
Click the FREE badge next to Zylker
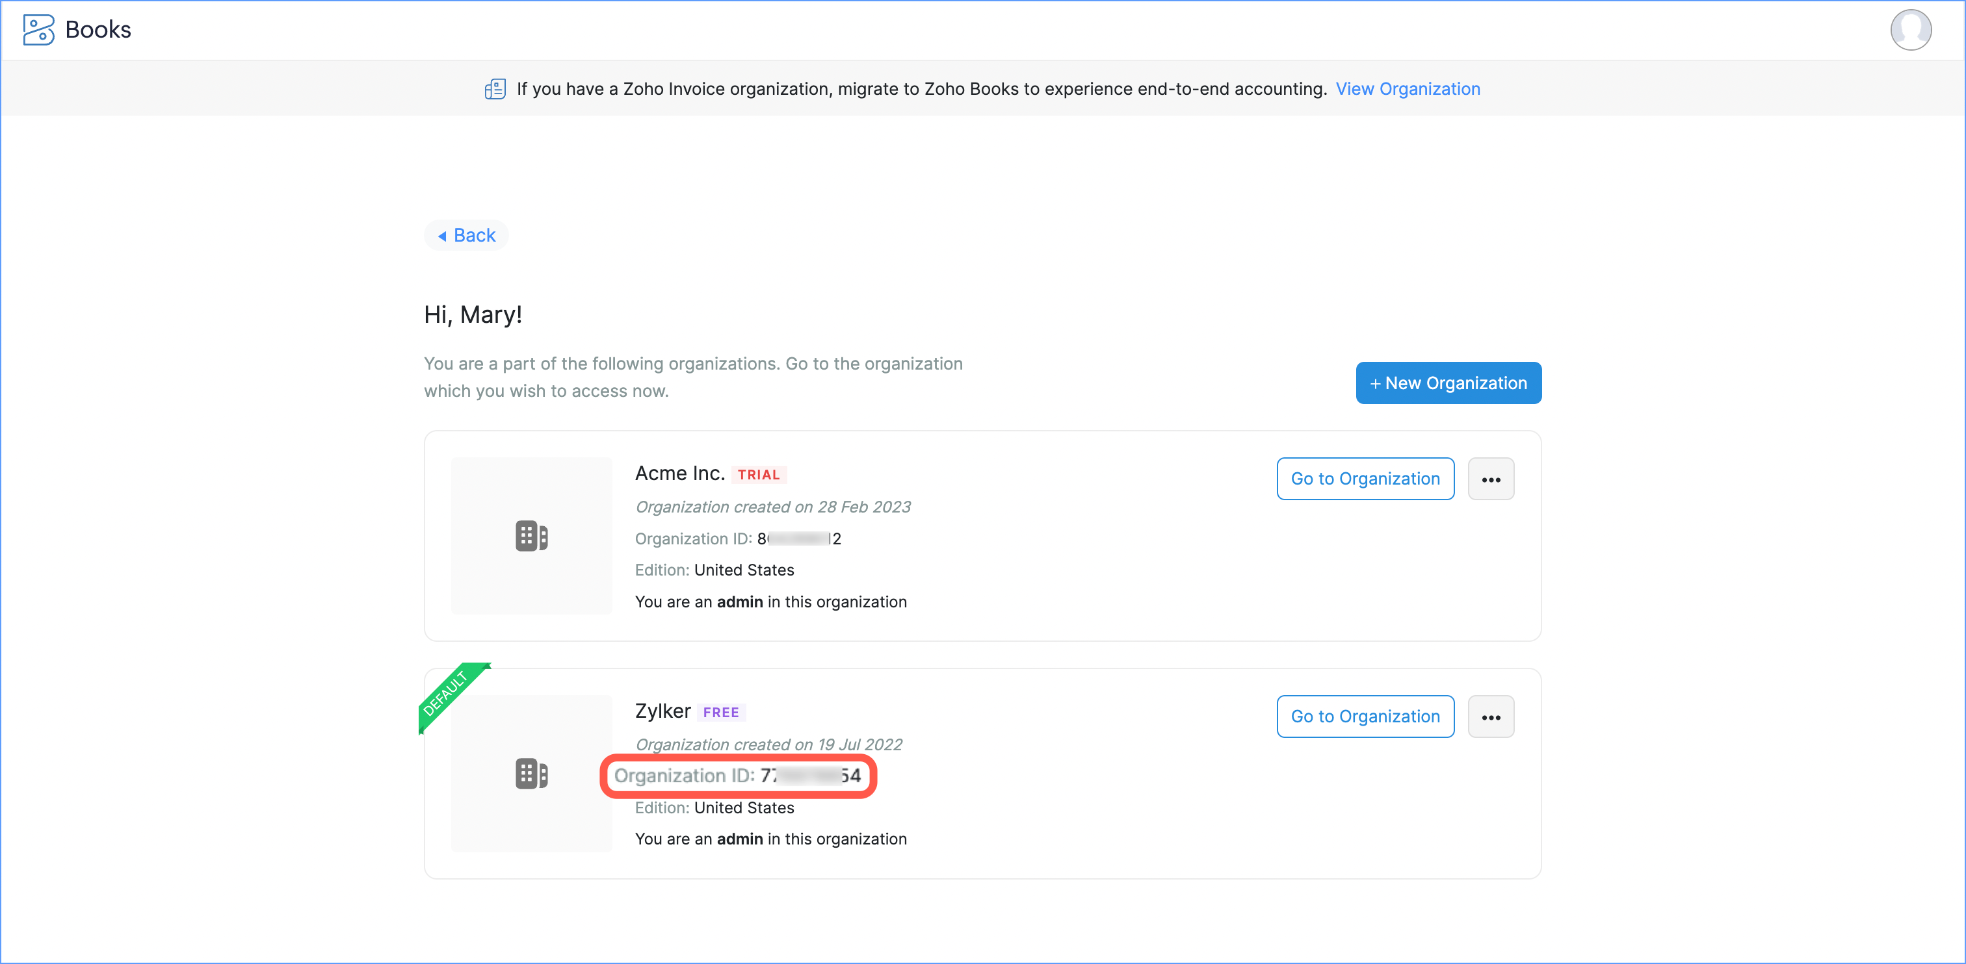[x=720, y=713]
